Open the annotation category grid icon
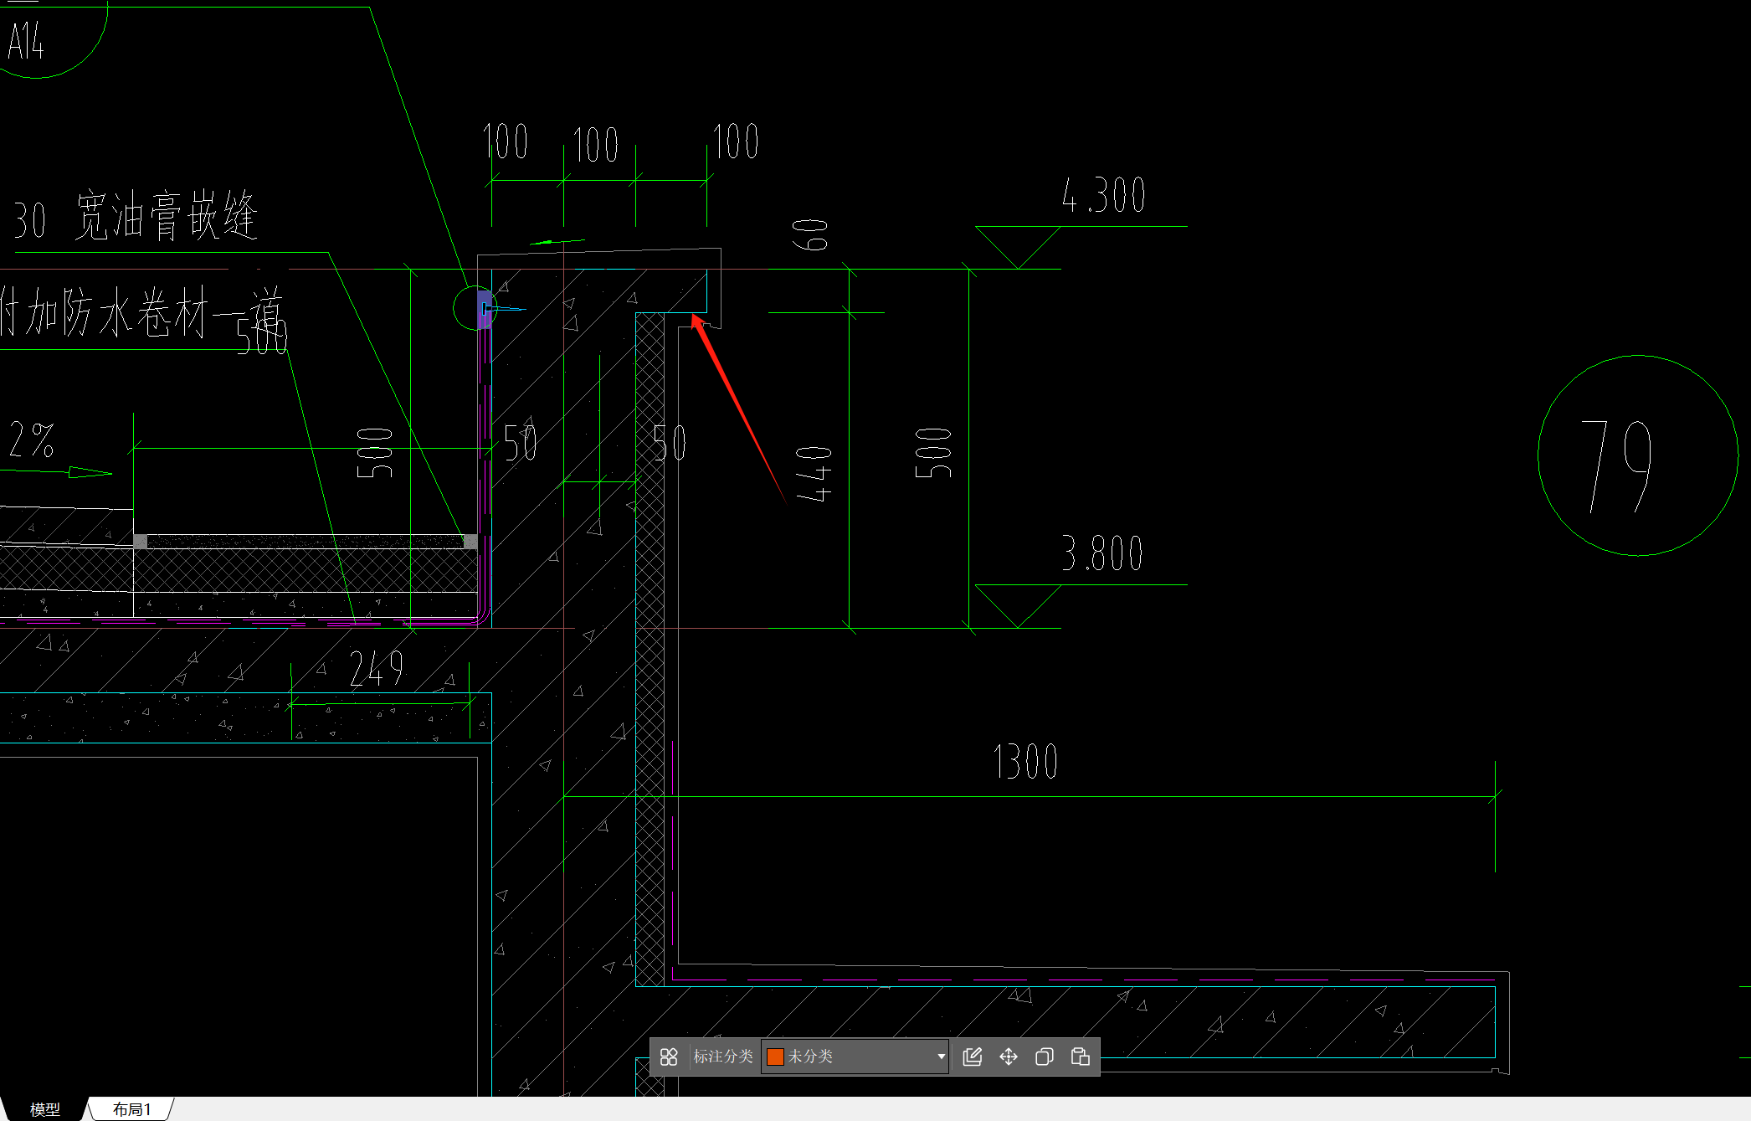 point(668,1057)
